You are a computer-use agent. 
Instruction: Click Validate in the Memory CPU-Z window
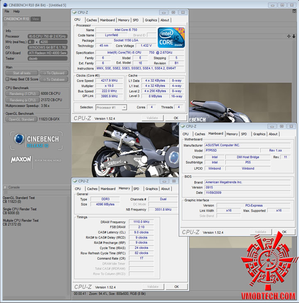(x=153, y=287)
